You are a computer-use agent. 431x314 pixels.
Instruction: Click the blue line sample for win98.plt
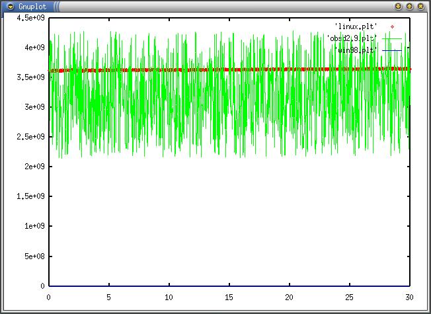(x=392, y=50)
